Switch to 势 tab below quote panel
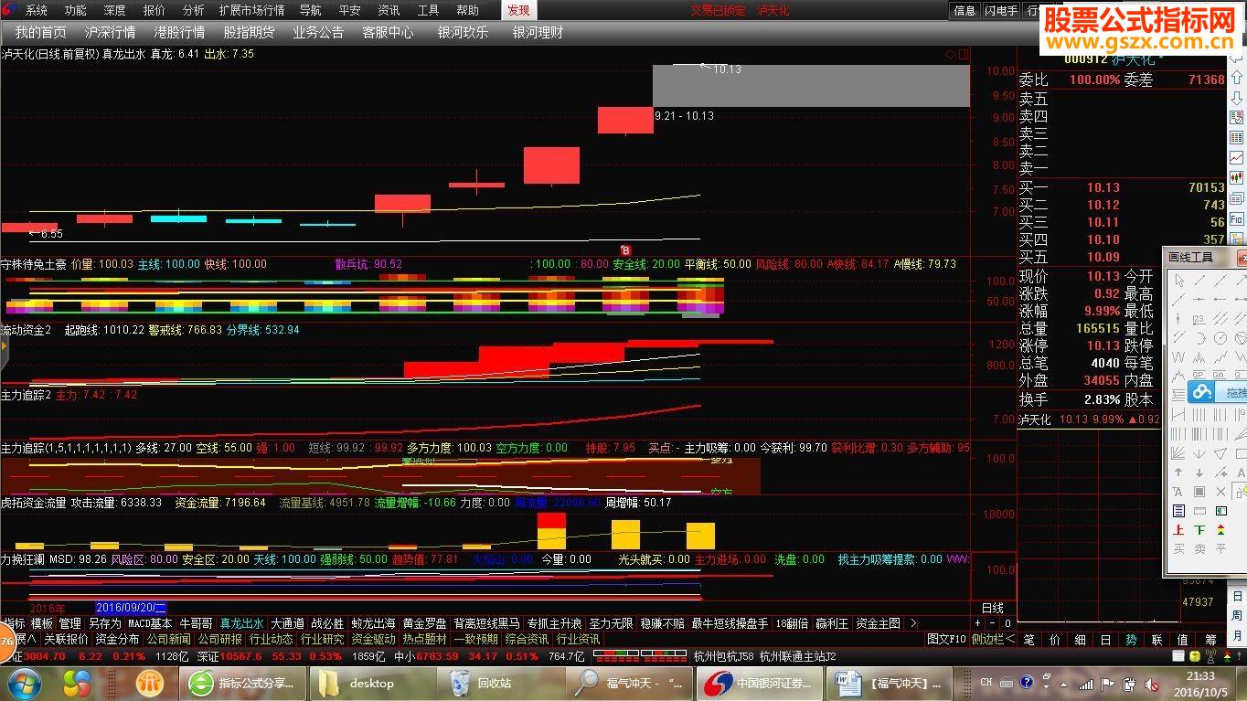This screenshot has height=701, width=1247. pyautogui.click(x=1131, y=640)
